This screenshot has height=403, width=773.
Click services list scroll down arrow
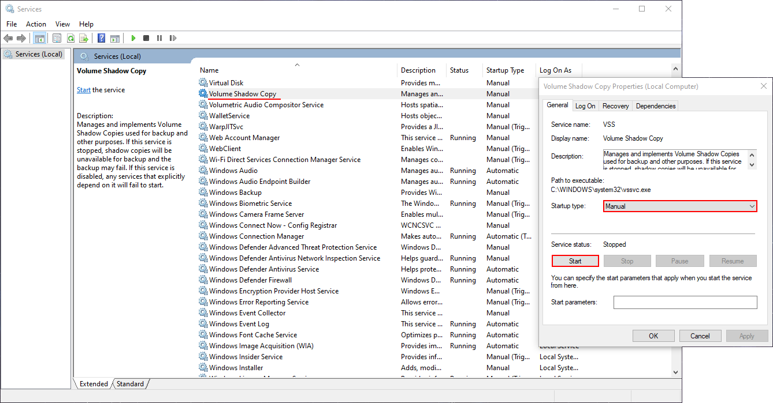[x=676, y=372]
